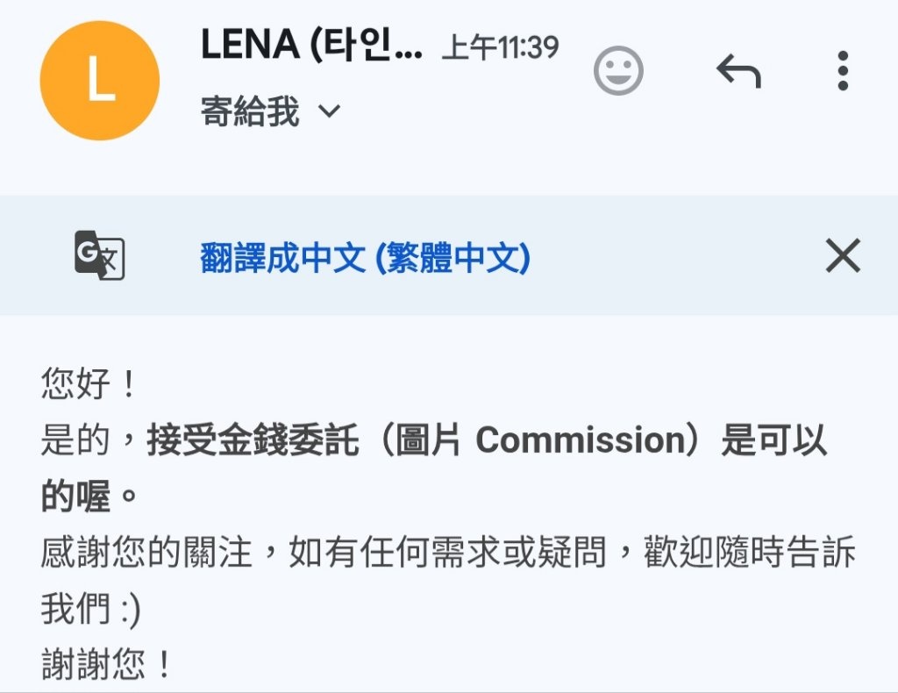Tap the line 我們 :)
This screenshot has height=693, width=898.
(90, 608)
